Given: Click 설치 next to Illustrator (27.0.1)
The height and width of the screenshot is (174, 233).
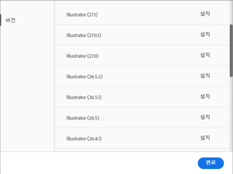Looking at the screenshot, I should click(x=205, y=34).
